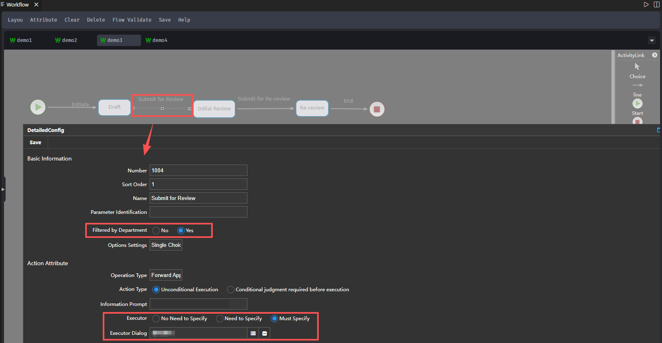Screen dimensions: 662x343
Task: Choose Conditional judgment required before execution
Action: pos(231,290)
